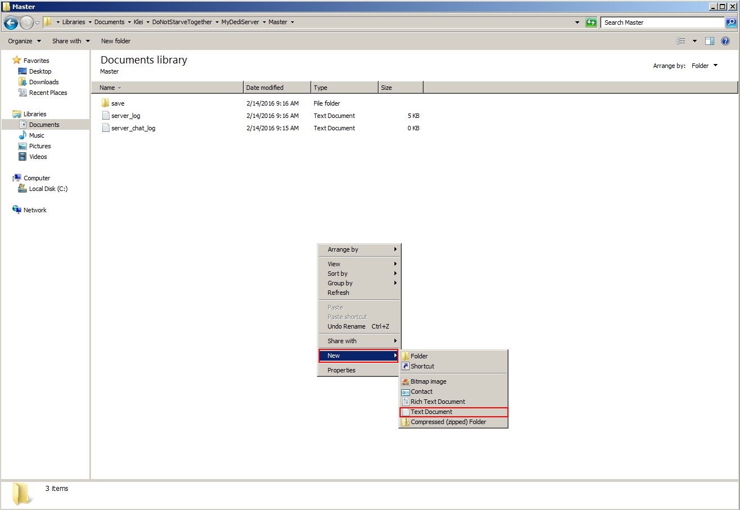Image resolution: width=740 pixels, height=510 pixels.
Task: Create new Text Document from submenu
Action: click(x=453, y=412)
